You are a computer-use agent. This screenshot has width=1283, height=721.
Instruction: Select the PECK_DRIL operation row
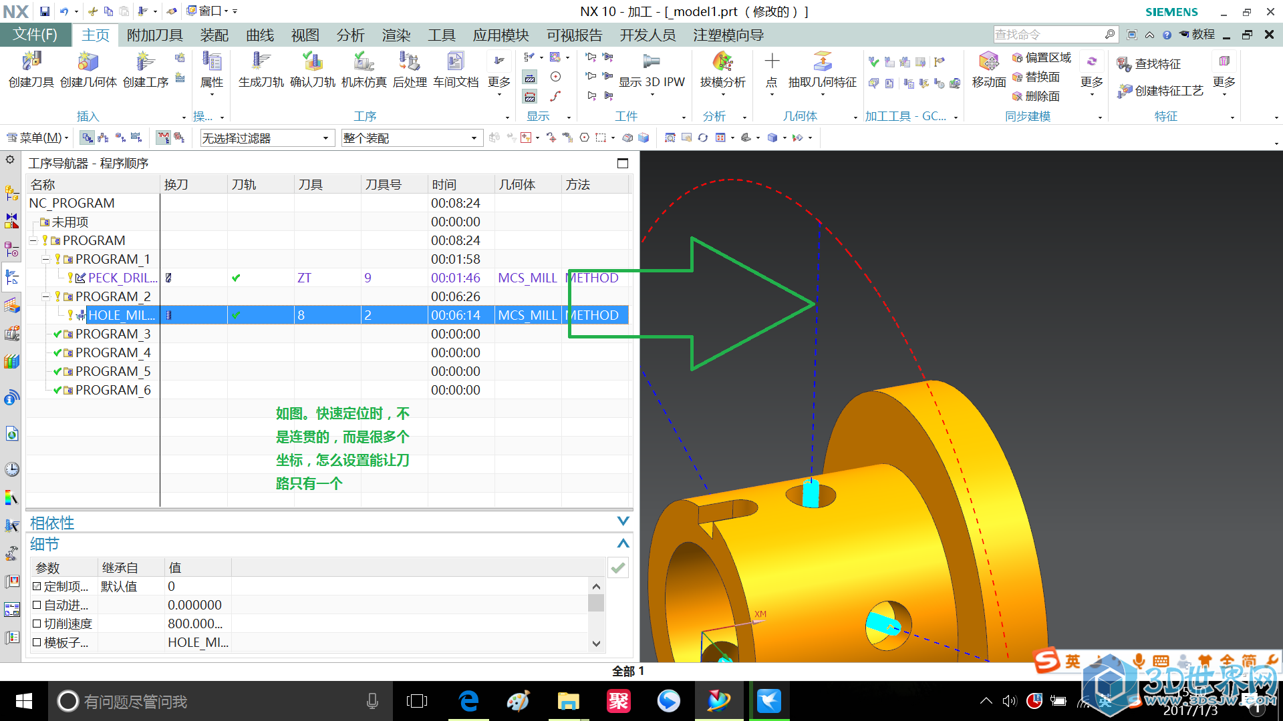327,278
